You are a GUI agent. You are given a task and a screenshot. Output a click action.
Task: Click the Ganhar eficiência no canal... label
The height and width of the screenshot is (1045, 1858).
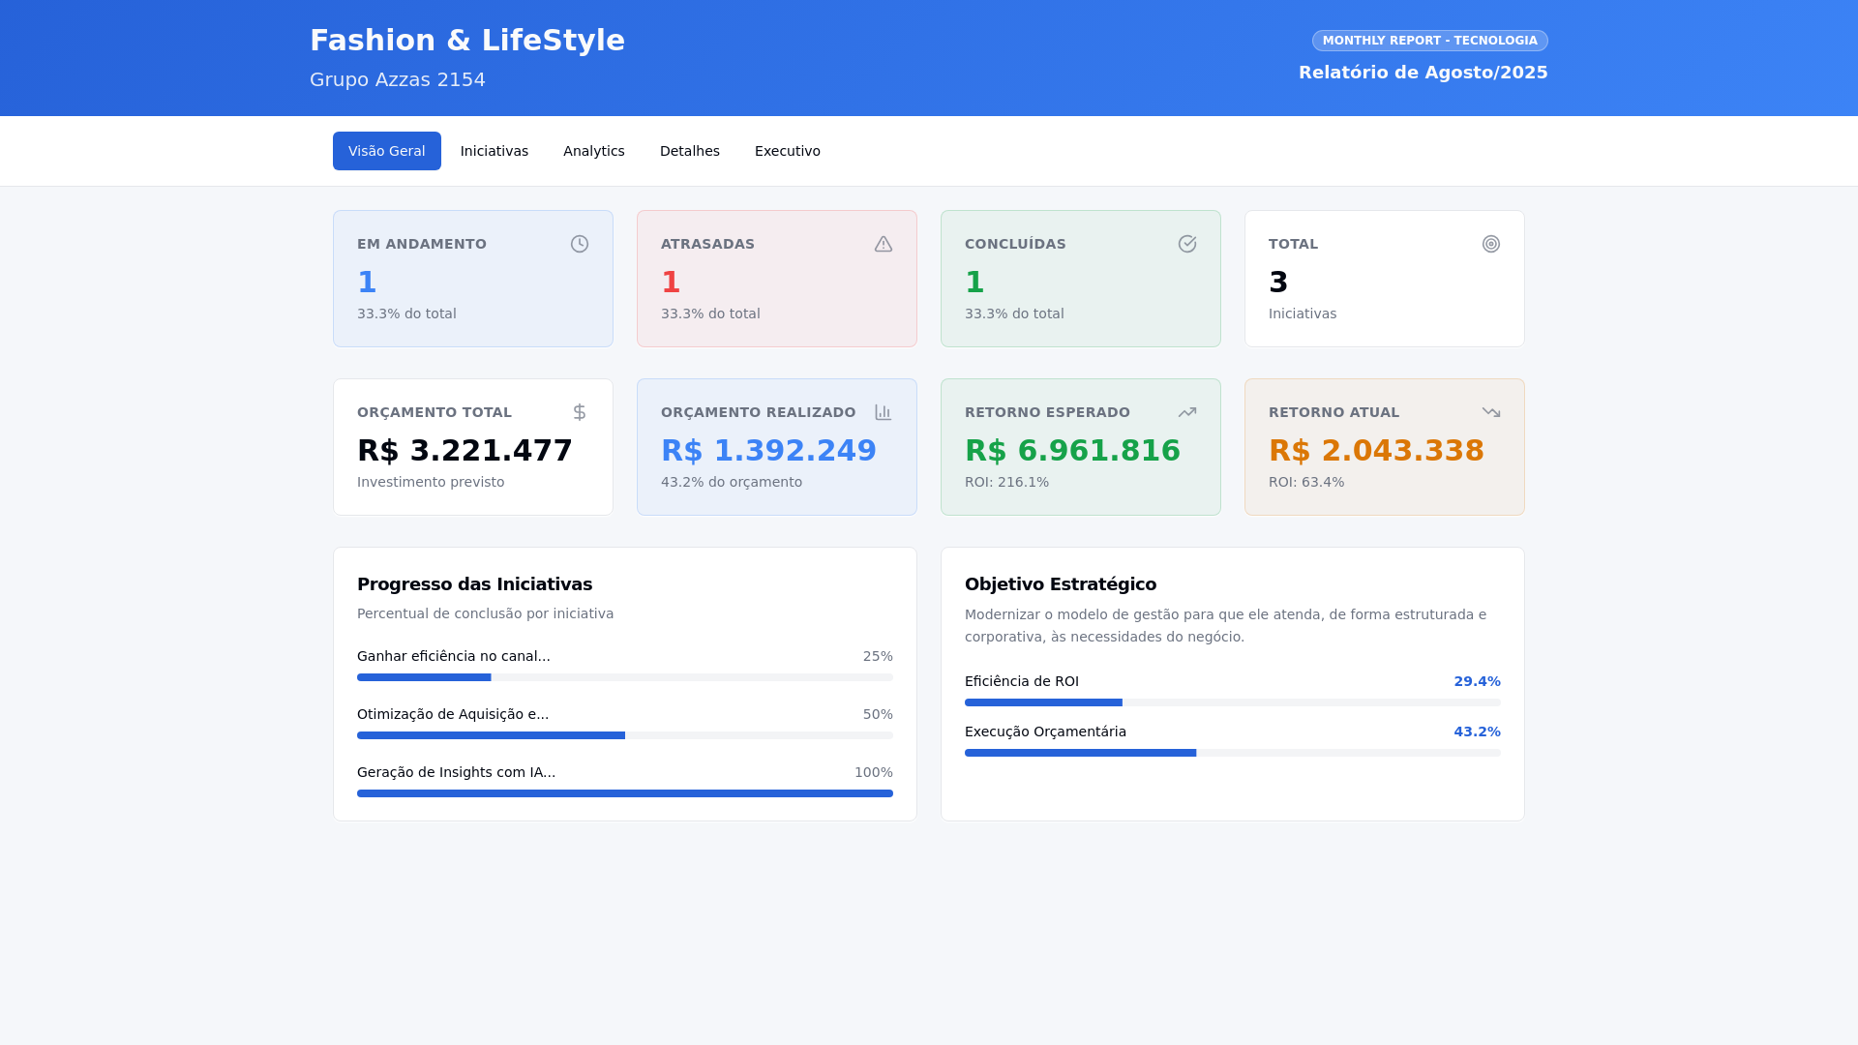click(x=454, y=656)
